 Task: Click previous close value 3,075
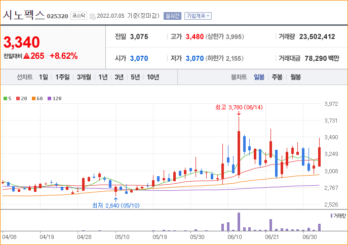click(139, 36)
